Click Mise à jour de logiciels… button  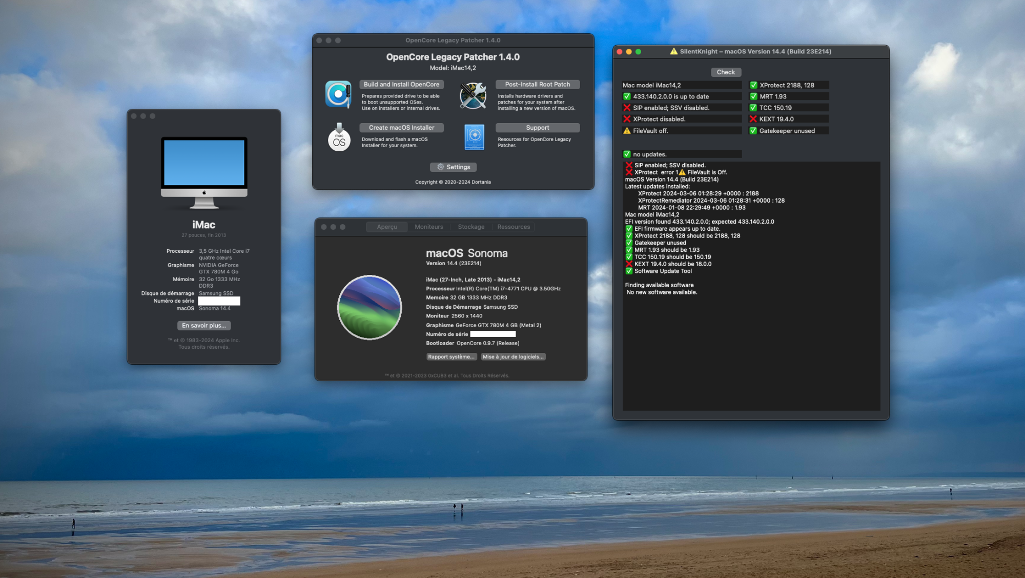click(x=512, y=357)
